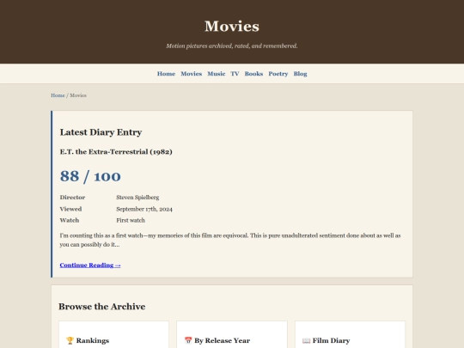Screen dimensions: 464x348
Task: Click the diary excerpt paragraph text
Action: pyautogui.click(x=230, y=240)
